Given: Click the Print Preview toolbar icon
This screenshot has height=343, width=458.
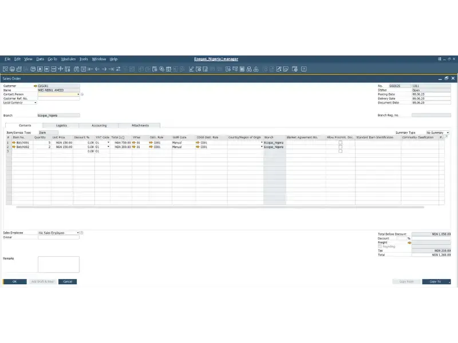Looking at the screenshot, I should tap(5, 68).
